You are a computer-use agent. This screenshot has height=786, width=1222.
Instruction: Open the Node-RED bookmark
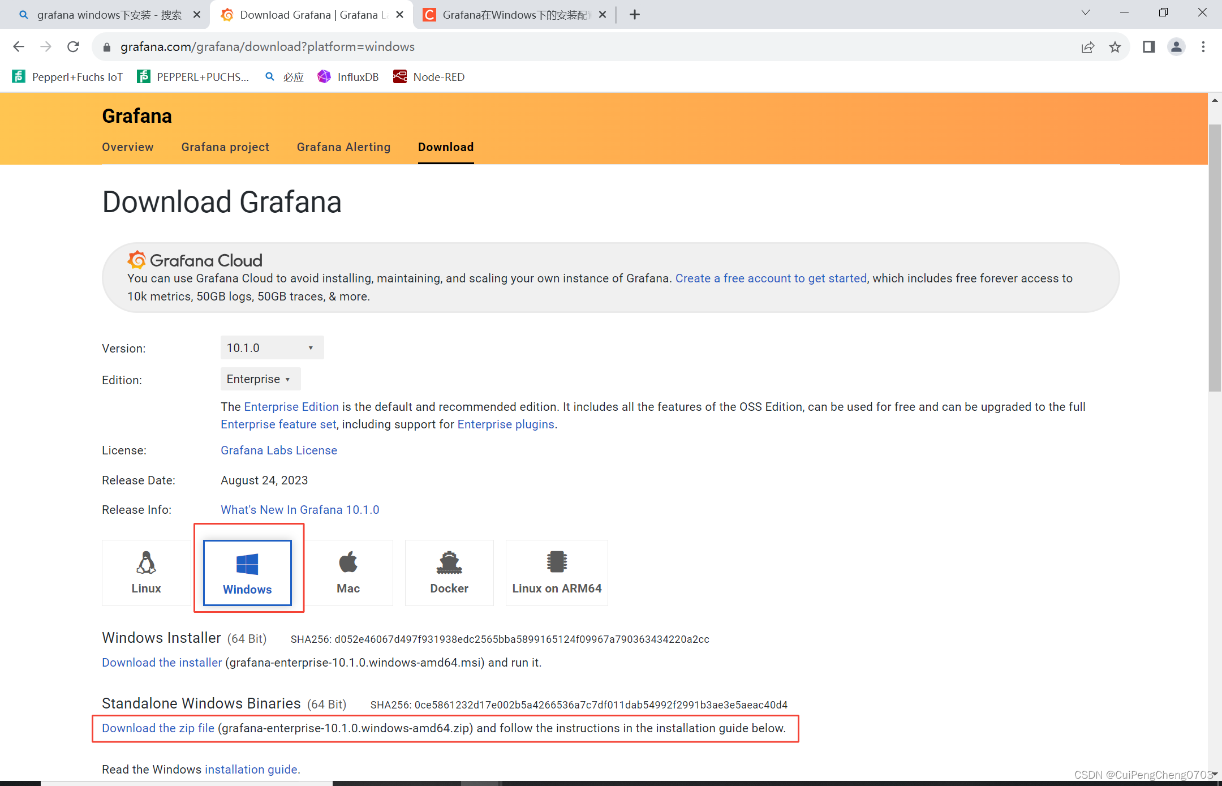tap(429, 76)
